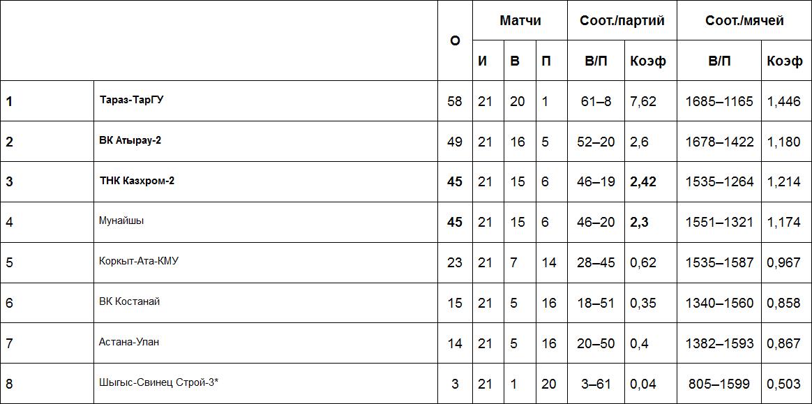Image resolution: width=812 pixels, height=404 pixels.
Task: Click the Коркыт-Ата-КМУ team name
Action: (139, 262)
